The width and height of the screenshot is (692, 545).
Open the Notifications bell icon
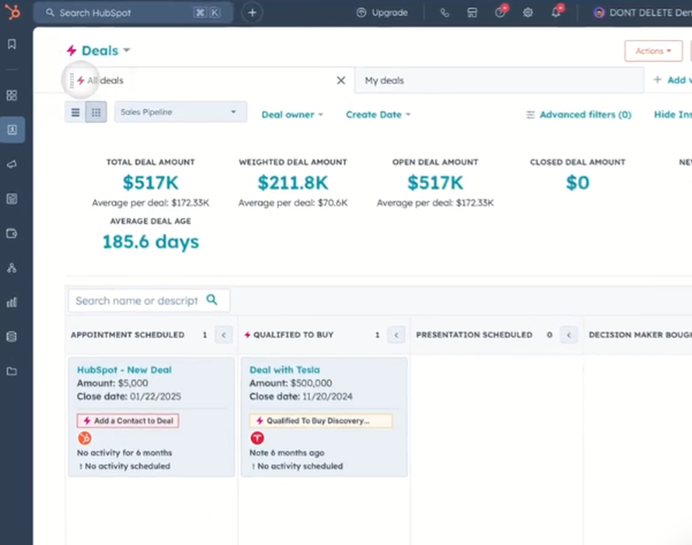tap(556, 12)
